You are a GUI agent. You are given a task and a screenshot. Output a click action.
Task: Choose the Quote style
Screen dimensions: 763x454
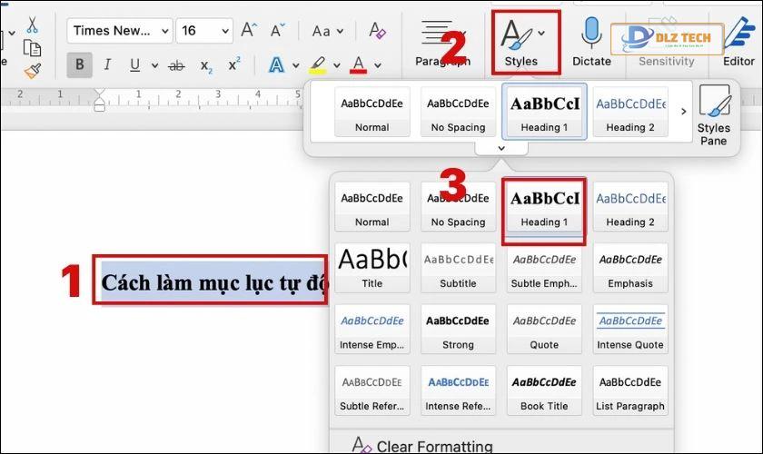point(544,330)
